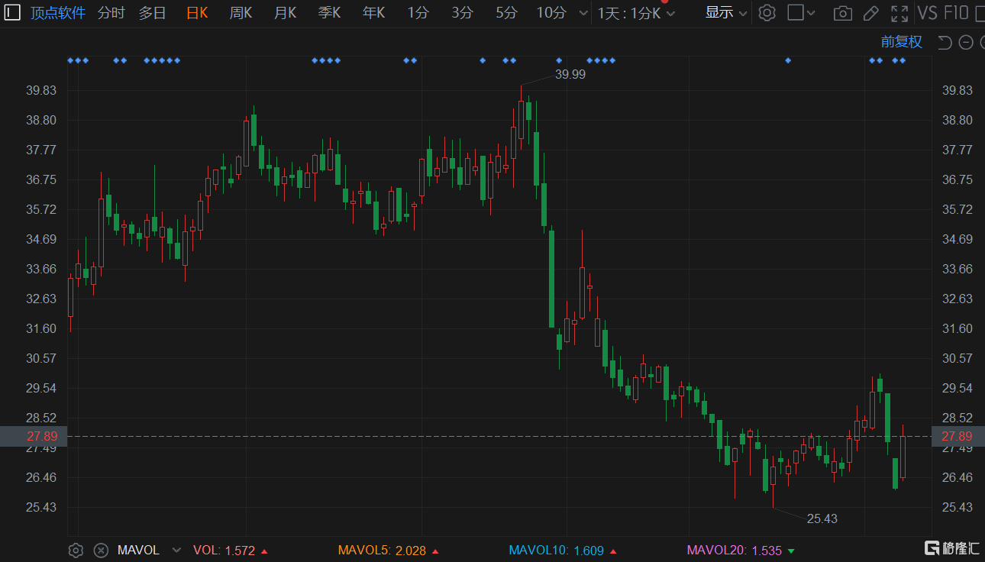Click 前复权 price adjustment button

click(x=902, y=43)
